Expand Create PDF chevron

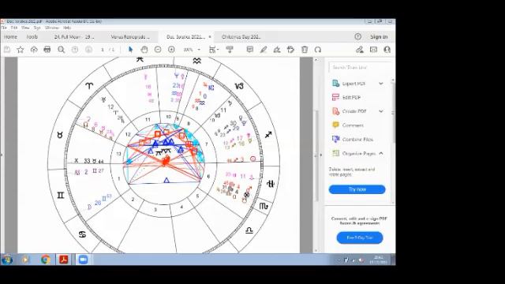381,111
